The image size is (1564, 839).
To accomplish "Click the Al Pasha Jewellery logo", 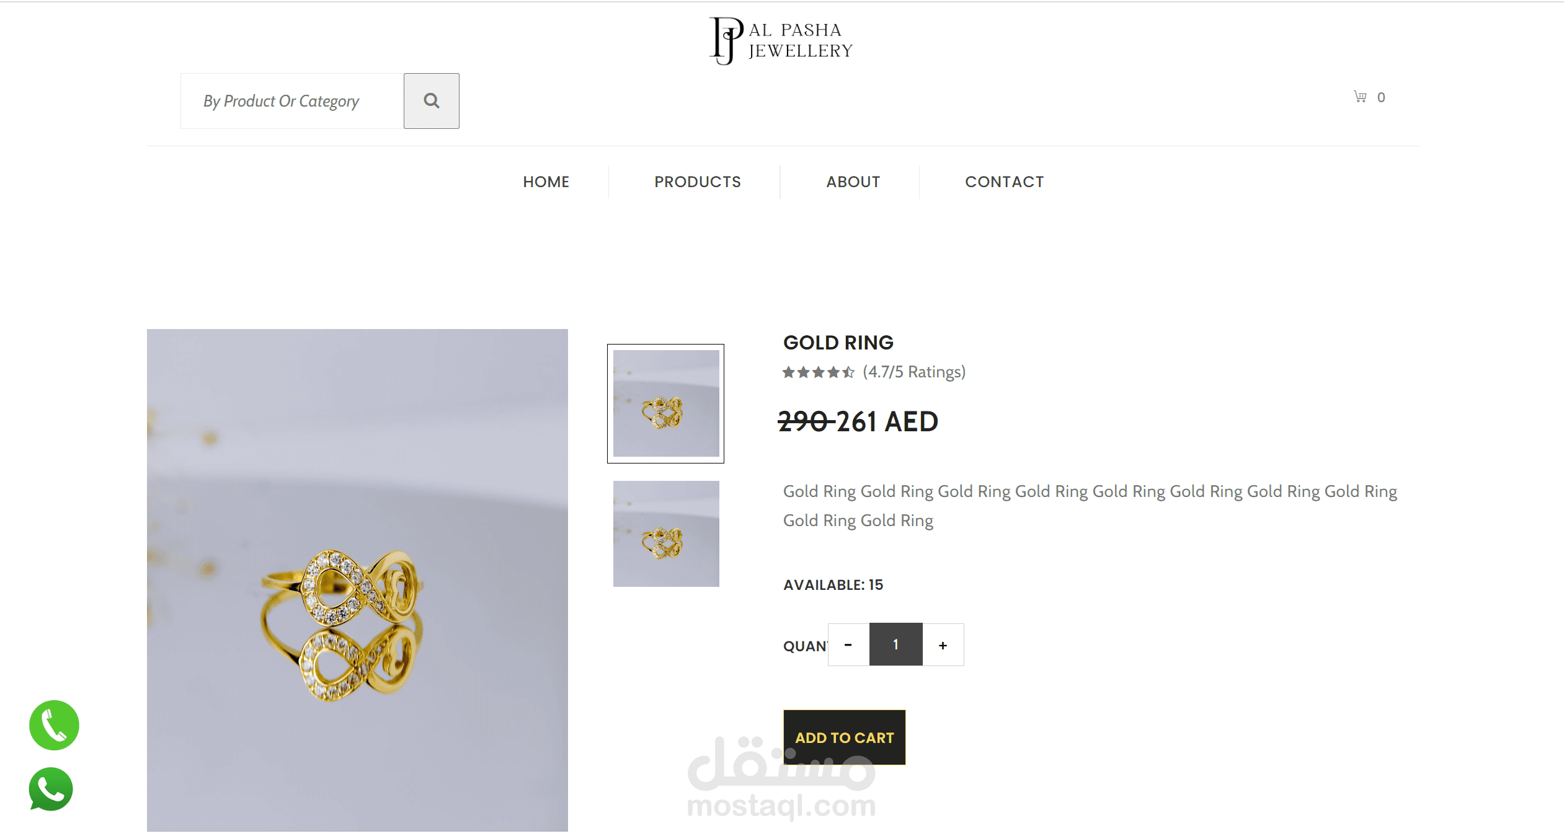I will (x=781, y=41).
